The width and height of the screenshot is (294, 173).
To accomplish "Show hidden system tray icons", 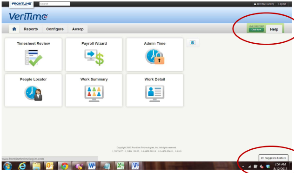I will point(243,166).
